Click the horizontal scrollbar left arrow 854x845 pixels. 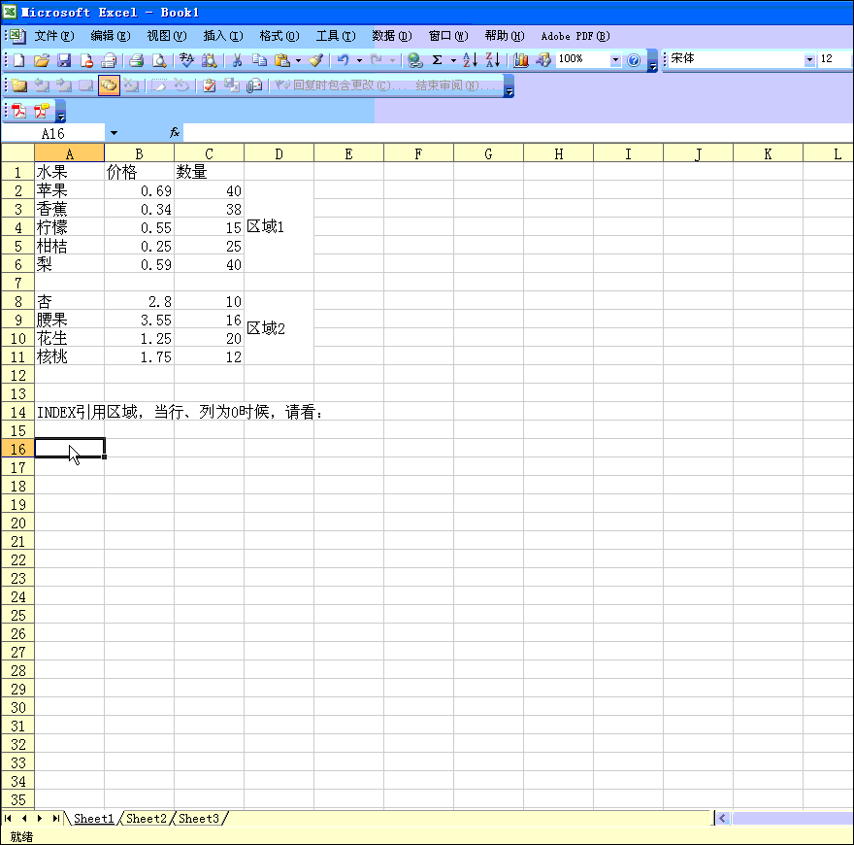tap(722, 819)
